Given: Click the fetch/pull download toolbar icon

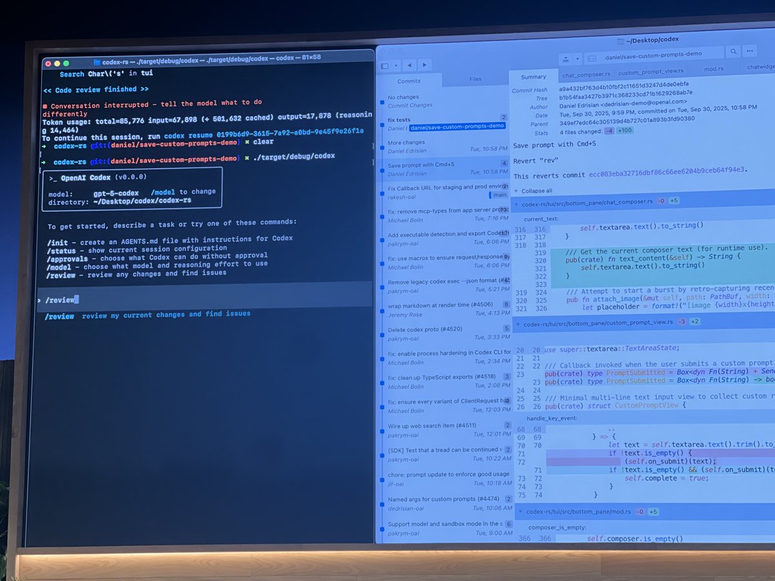Looking at the screenshot, I should [x=565, y=59].
